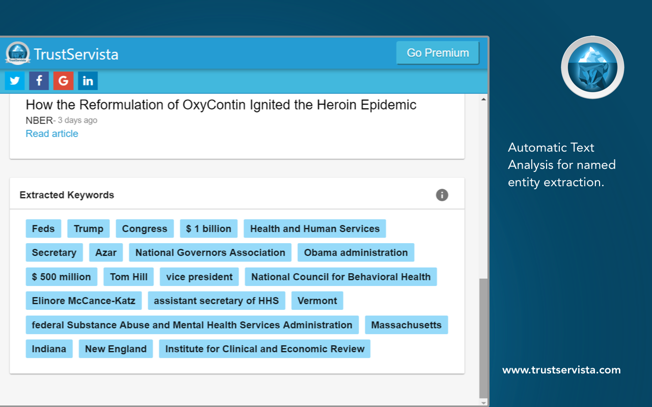This screenshot has width=652, height=407.
Task: Open the Extracted Keywords info icon
Action: click(442, 195)
